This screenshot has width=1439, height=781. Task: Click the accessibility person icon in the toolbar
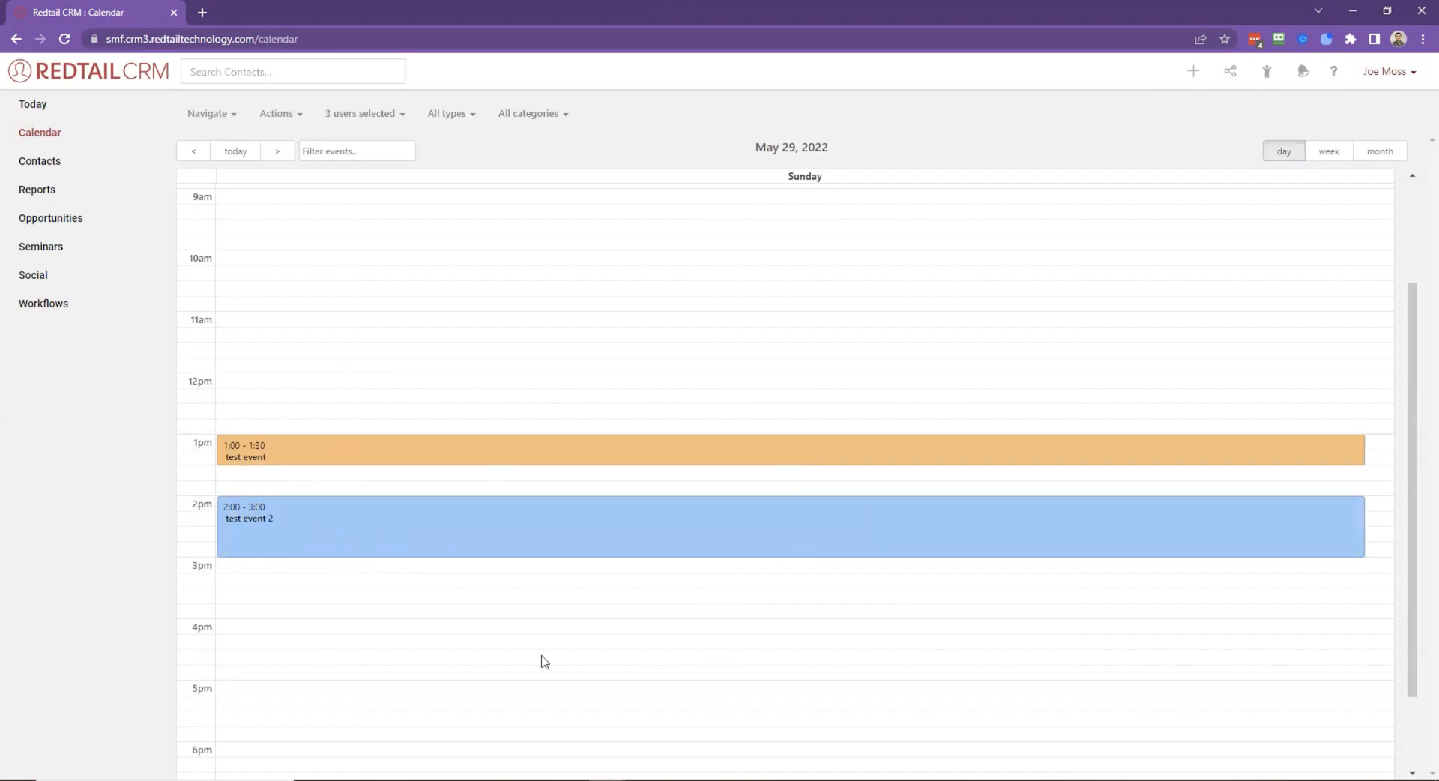[1267, 71]
